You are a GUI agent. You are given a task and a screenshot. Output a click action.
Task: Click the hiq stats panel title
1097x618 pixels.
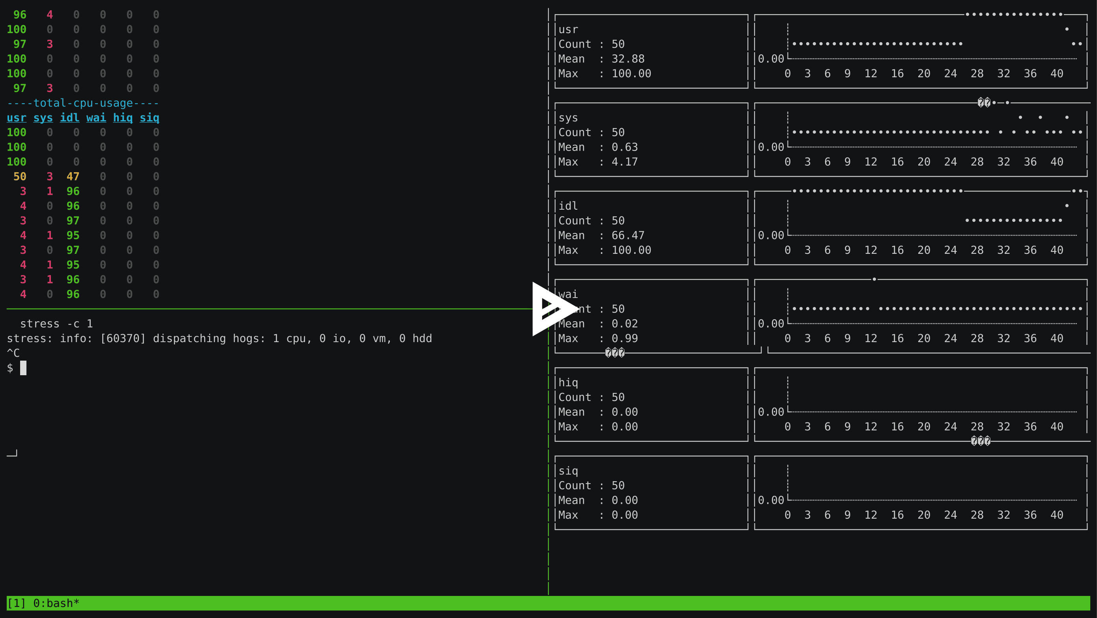click(568, 382)
